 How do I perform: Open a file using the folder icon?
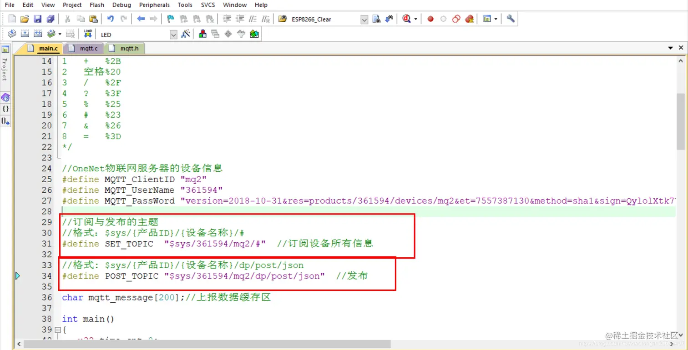25,19
